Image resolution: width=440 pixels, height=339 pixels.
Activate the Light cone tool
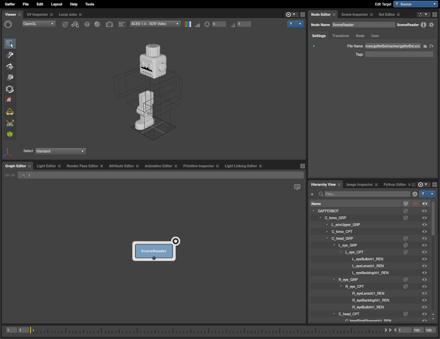pyautogui.click(x=10, y=112)
